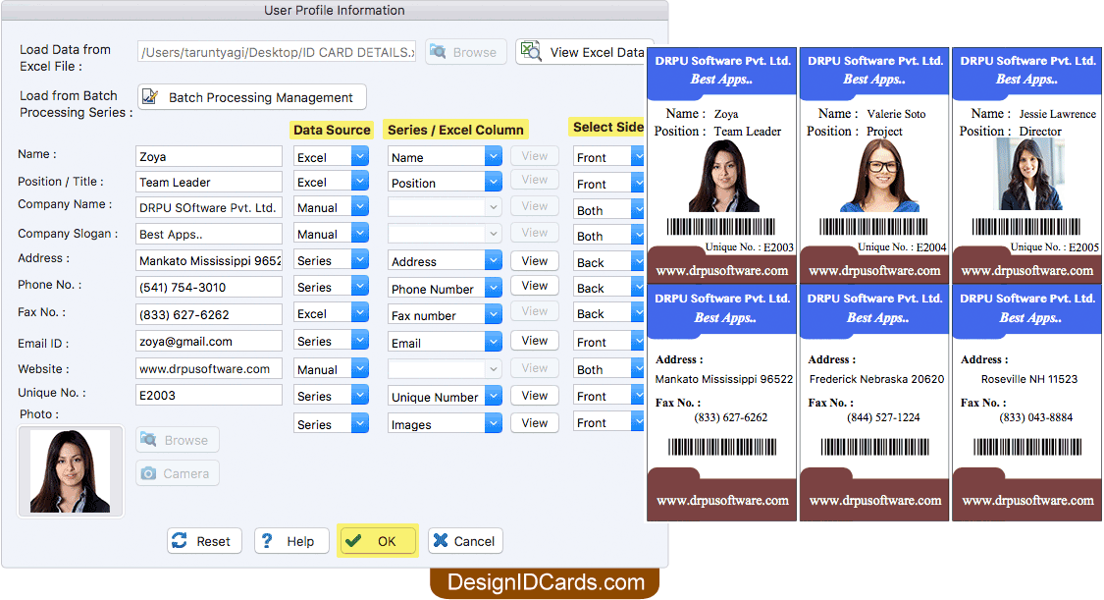Click the View button in the Address row
This screenshot has width=1104, height=600.
pos(535,260)
